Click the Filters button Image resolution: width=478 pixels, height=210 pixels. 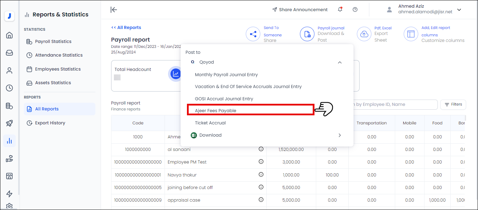pyautogui.click(x=453, y=104)
